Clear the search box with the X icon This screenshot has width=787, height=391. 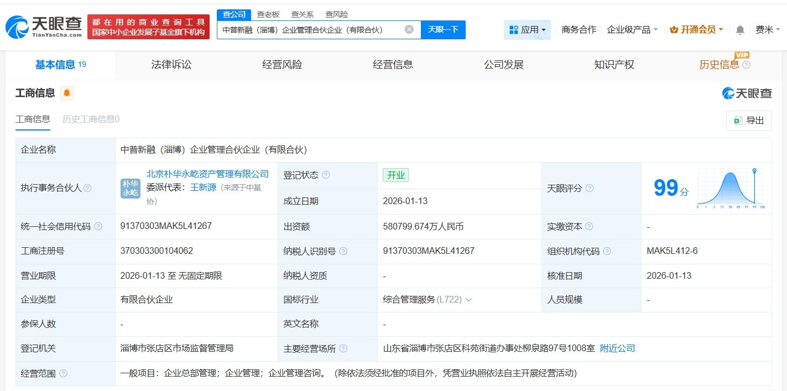click(409, 30)
